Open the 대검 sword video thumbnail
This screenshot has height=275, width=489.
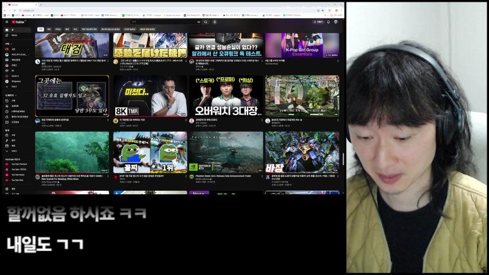click(x=72, y=45)
